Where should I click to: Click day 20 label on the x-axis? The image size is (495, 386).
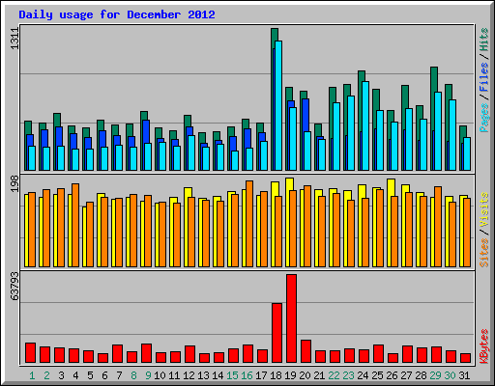pos(305,375)
